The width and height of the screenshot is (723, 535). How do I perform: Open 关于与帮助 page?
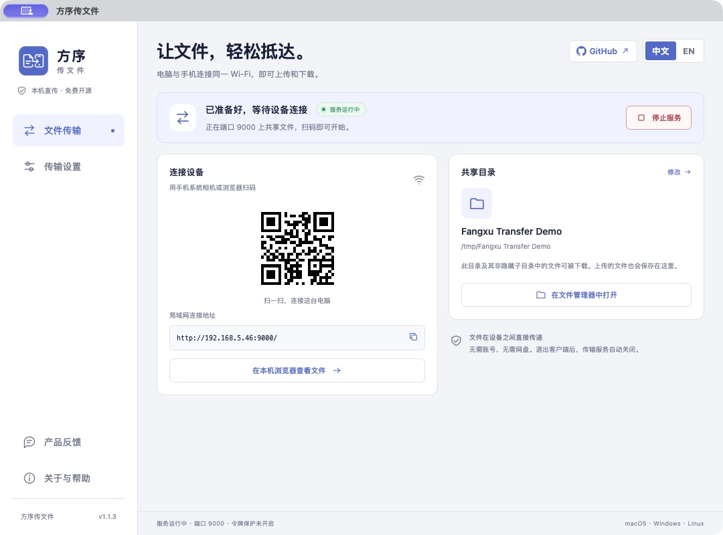tap(68, 478)
